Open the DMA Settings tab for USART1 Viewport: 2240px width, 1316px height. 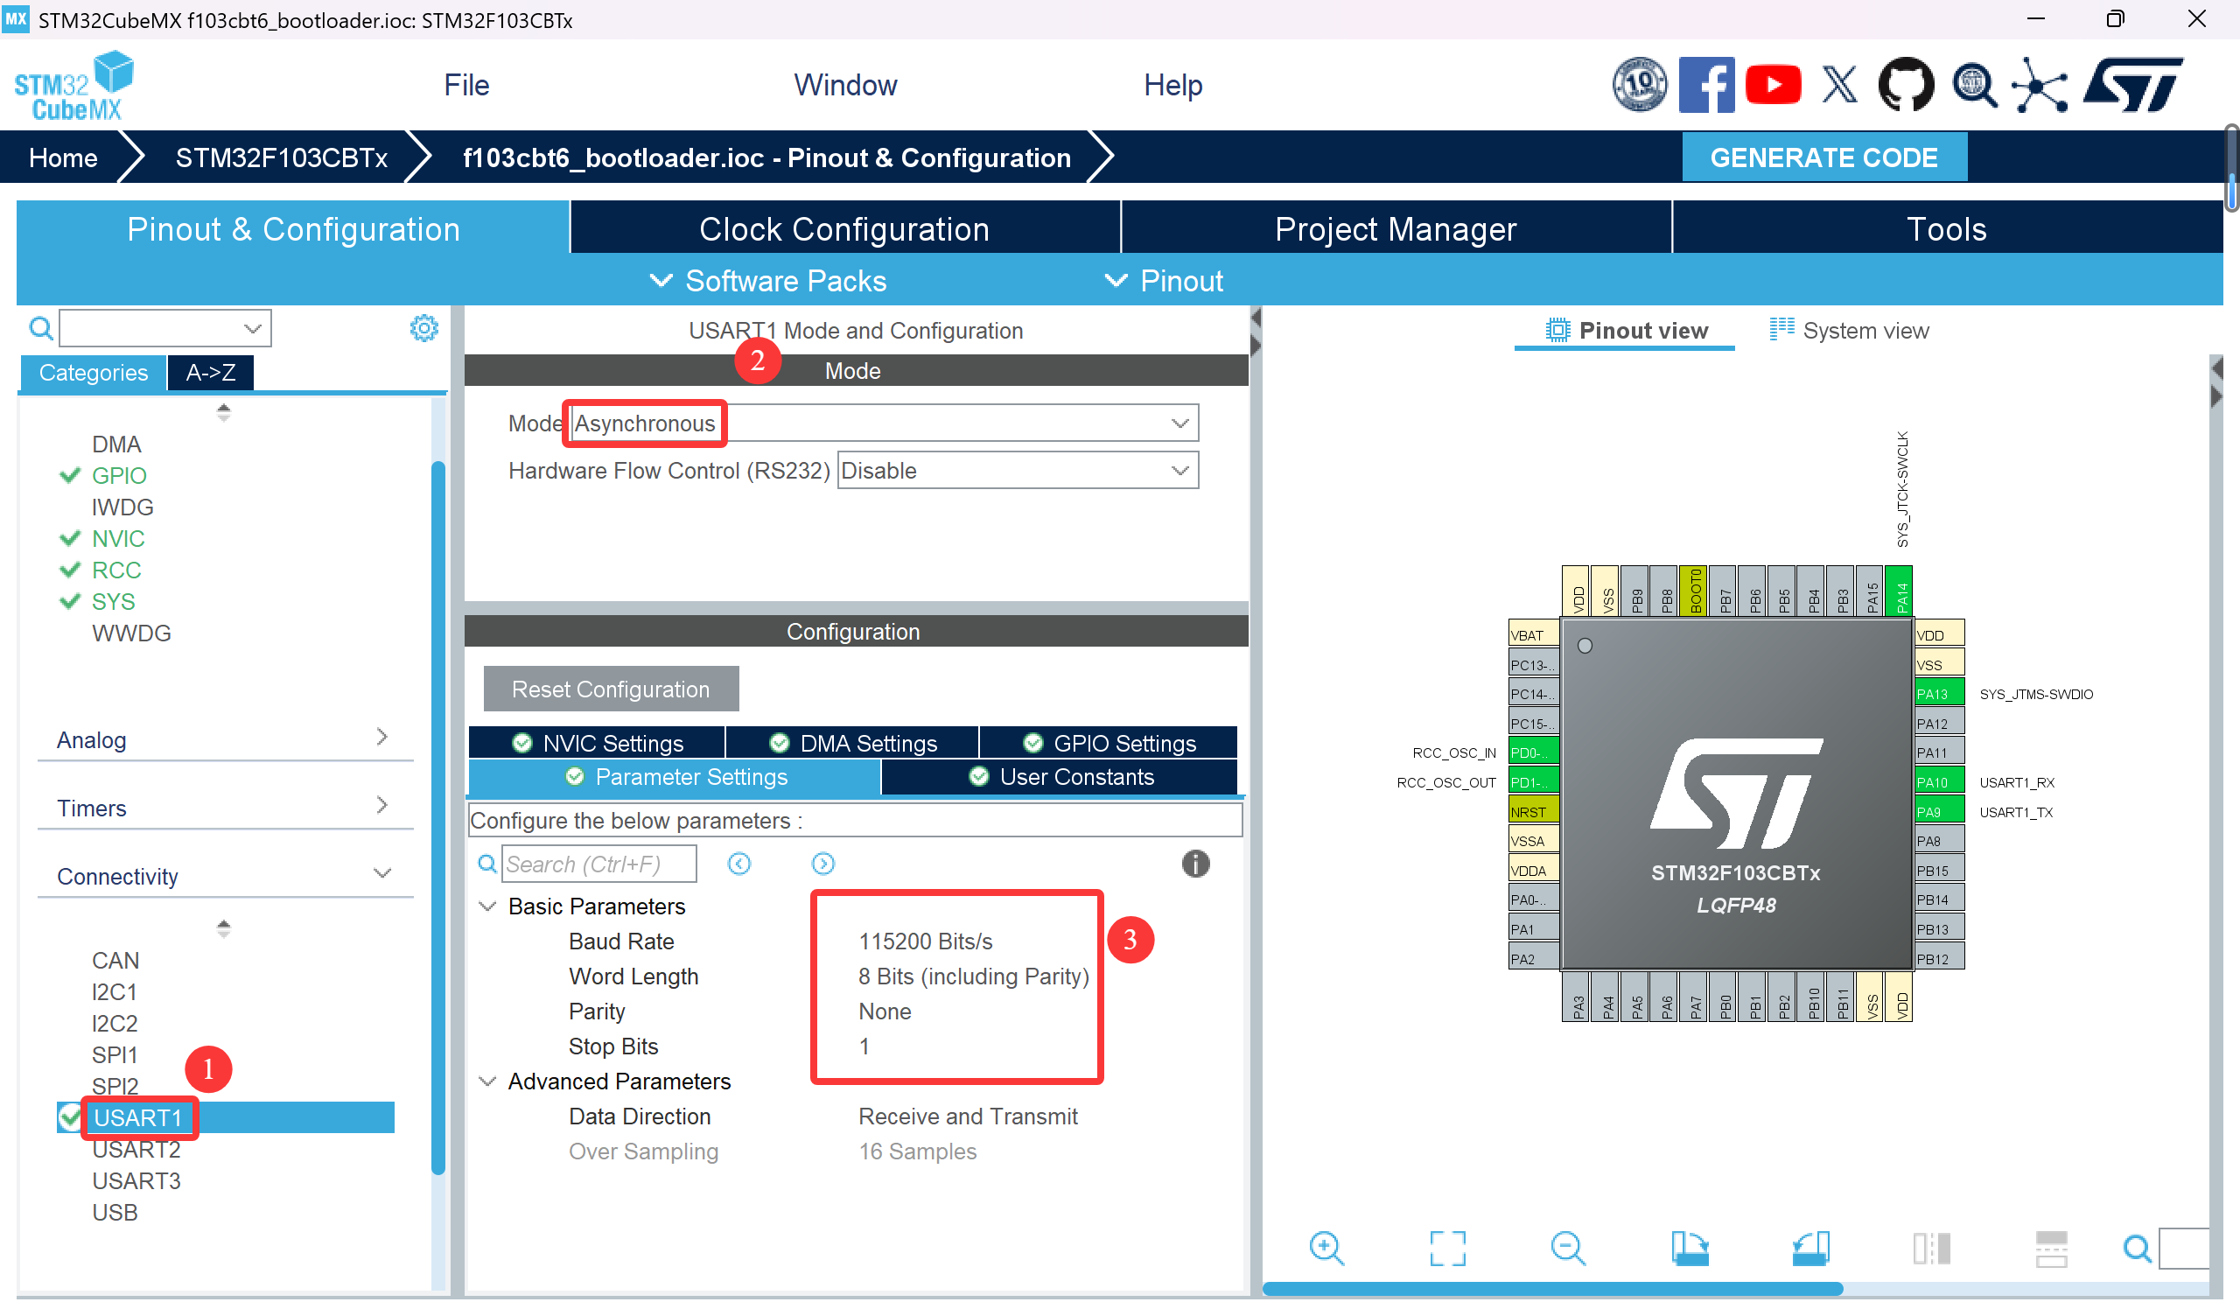click(x=853, y=743)
